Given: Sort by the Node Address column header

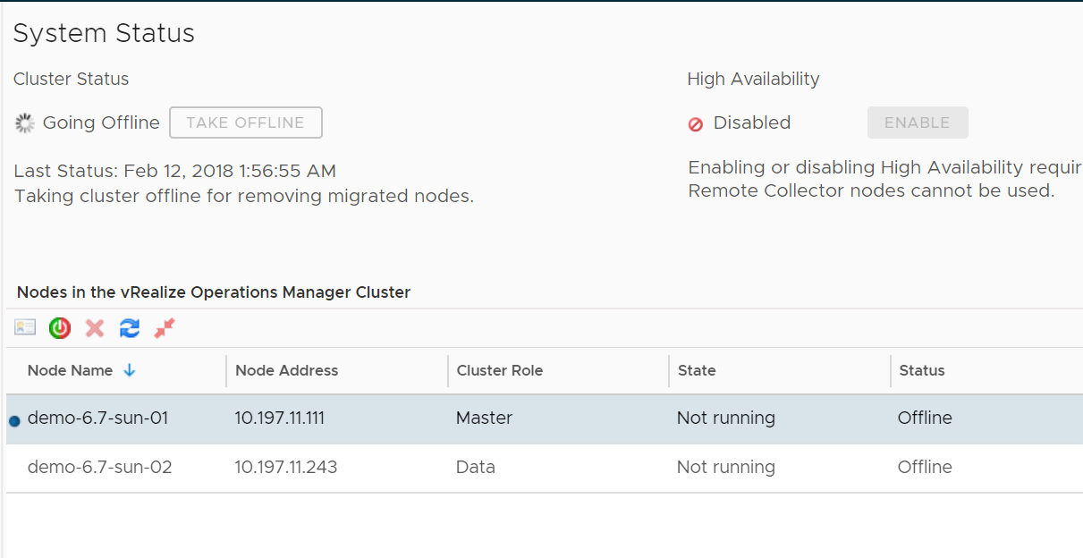Looking at the screenshot, I should click(x=286, y=370).
